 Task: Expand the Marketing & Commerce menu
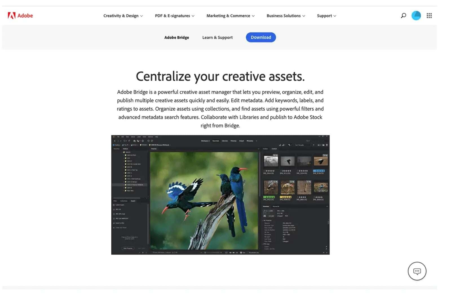(231, 16)
